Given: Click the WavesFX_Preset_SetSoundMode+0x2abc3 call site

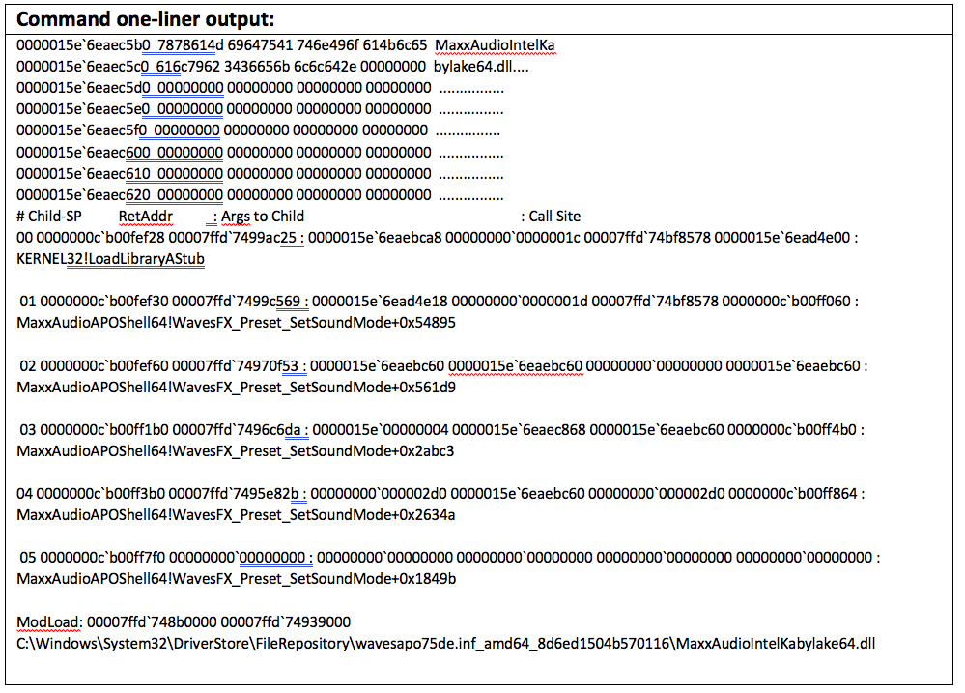Looking at the screenshot, I should click(236, 451).
